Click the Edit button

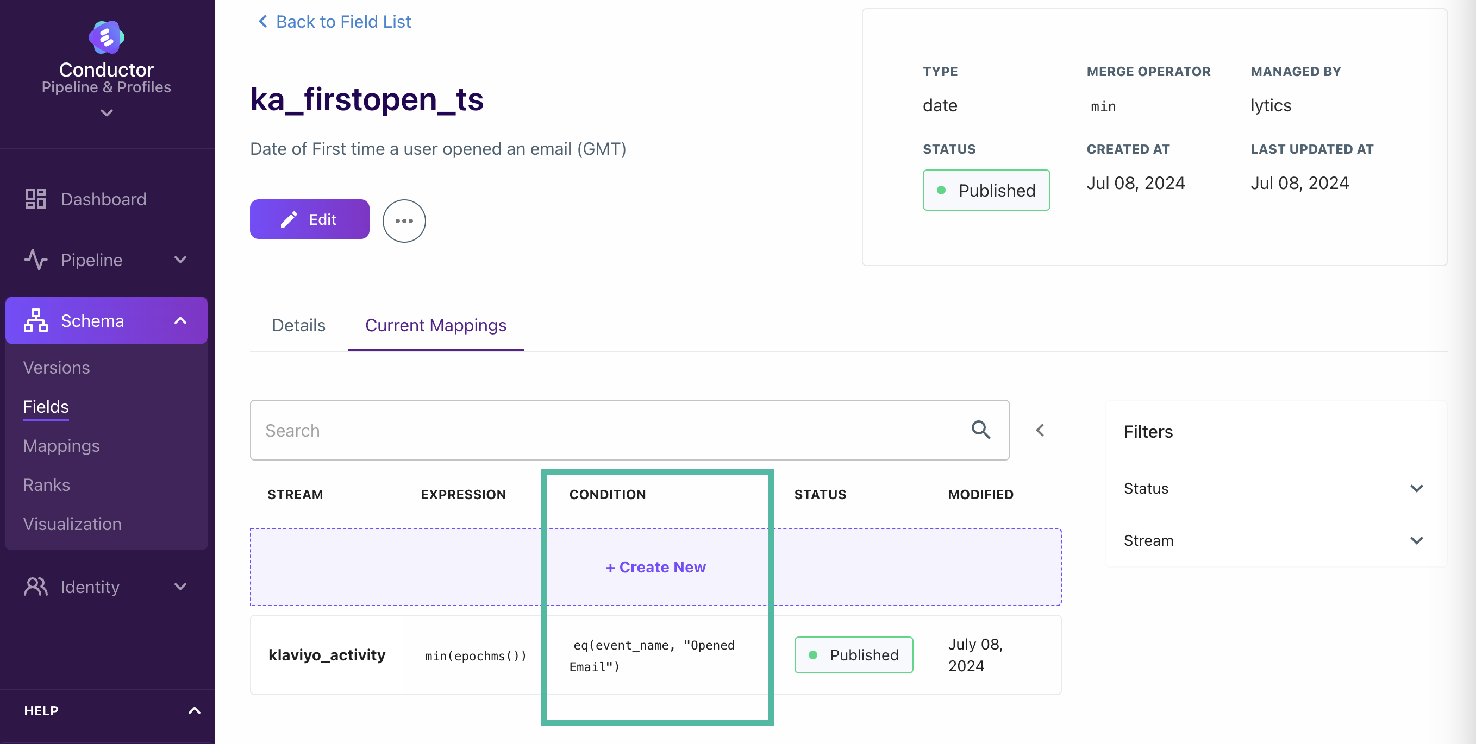[309, 219]
